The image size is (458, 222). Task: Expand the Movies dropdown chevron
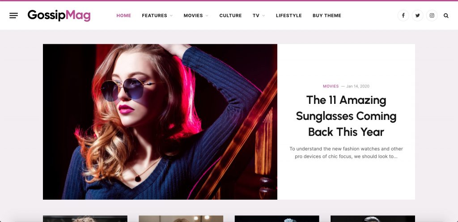[207, 16]
